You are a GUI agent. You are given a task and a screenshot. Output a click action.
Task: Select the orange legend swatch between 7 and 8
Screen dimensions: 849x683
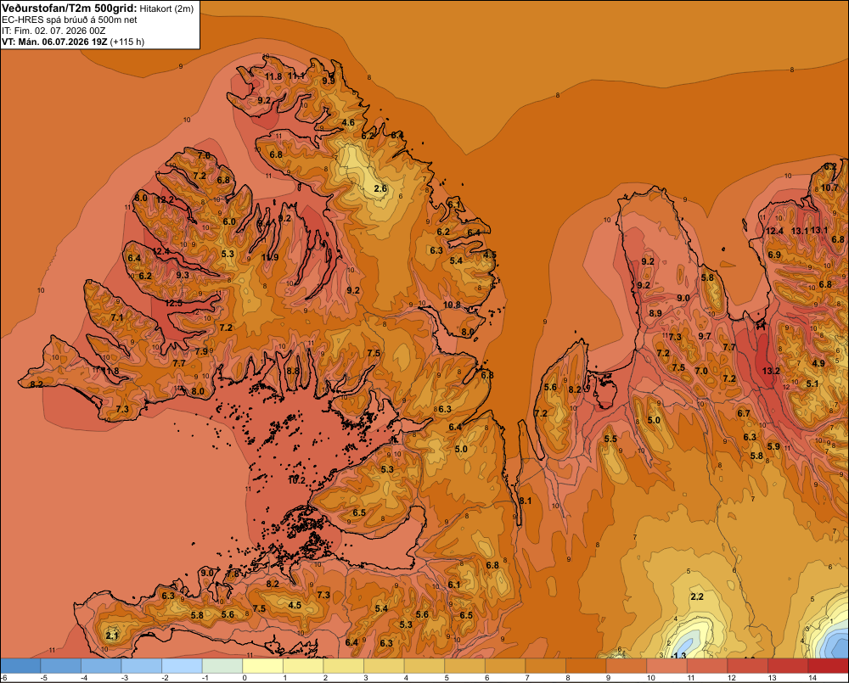545,665
